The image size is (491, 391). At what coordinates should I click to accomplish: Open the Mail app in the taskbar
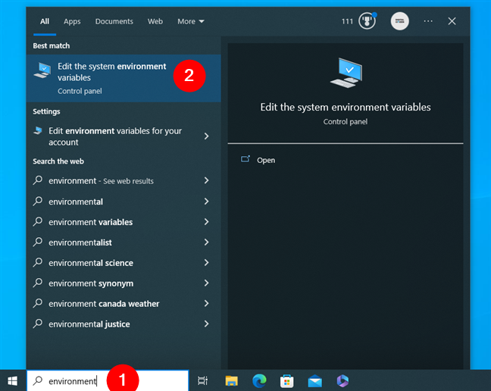point(314,380)
